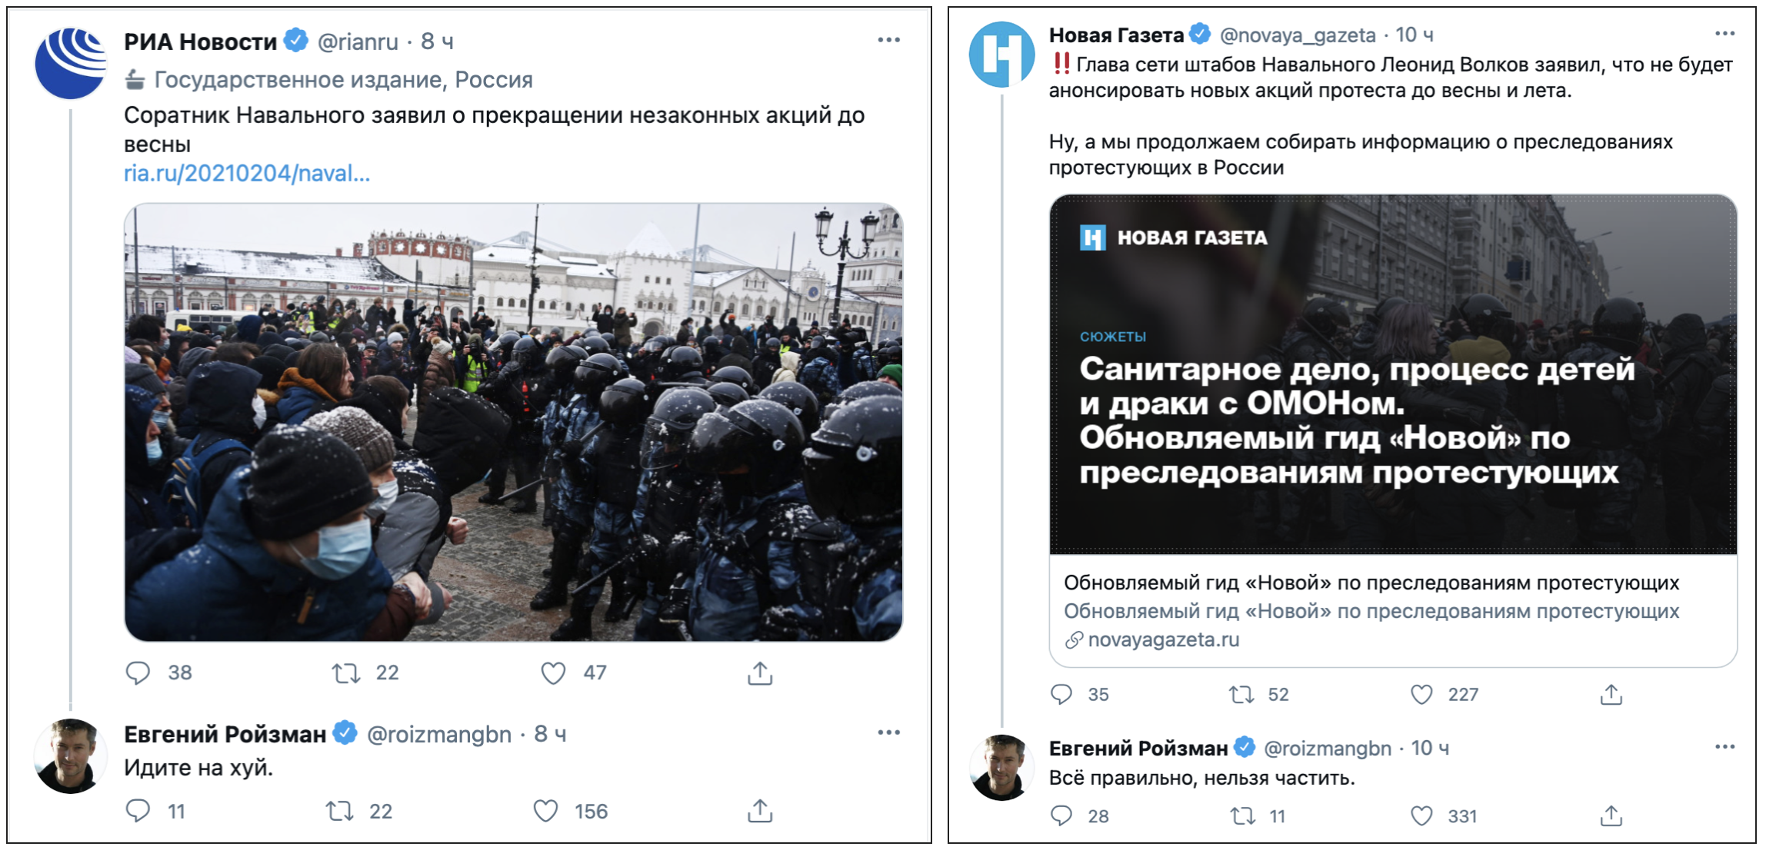1766x850 pixels.
Task: Enlarge the protest photo in РИА tweet
Action: click(513, 421)
